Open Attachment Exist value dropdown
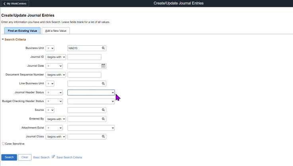The width and height of the screenshot is (293, 166). (x=91, y=128)
